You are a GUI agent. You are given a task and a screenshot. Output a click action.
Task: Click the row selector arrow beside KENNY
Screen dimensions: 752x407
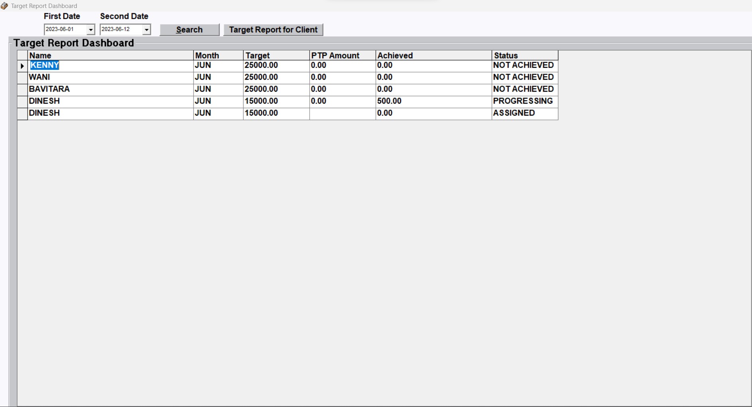click(22, 66)
